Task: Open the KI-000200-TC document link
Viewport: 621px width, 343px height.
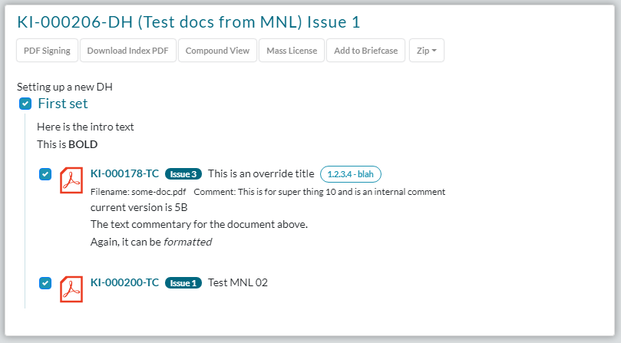Action: point(124,283)
